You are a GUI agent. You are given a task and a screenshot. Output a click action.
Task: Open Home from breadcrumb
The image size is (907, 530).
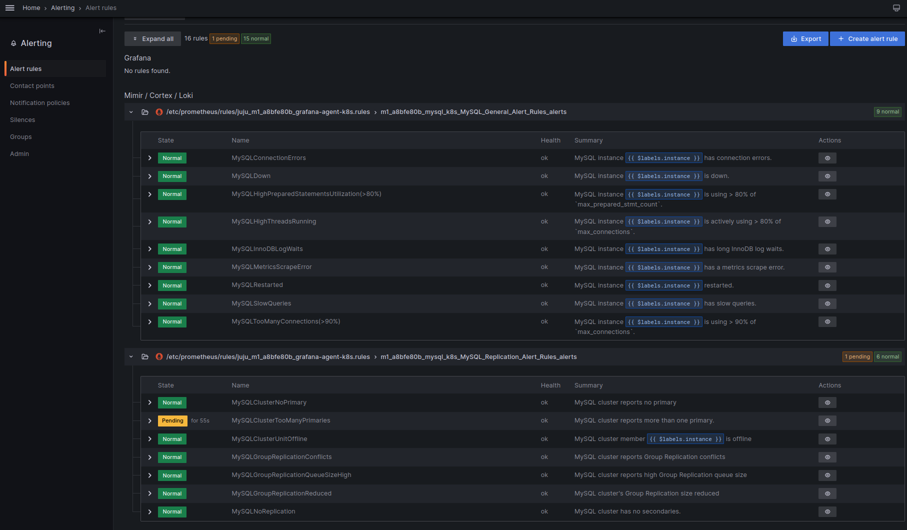[x=31, y=7]
